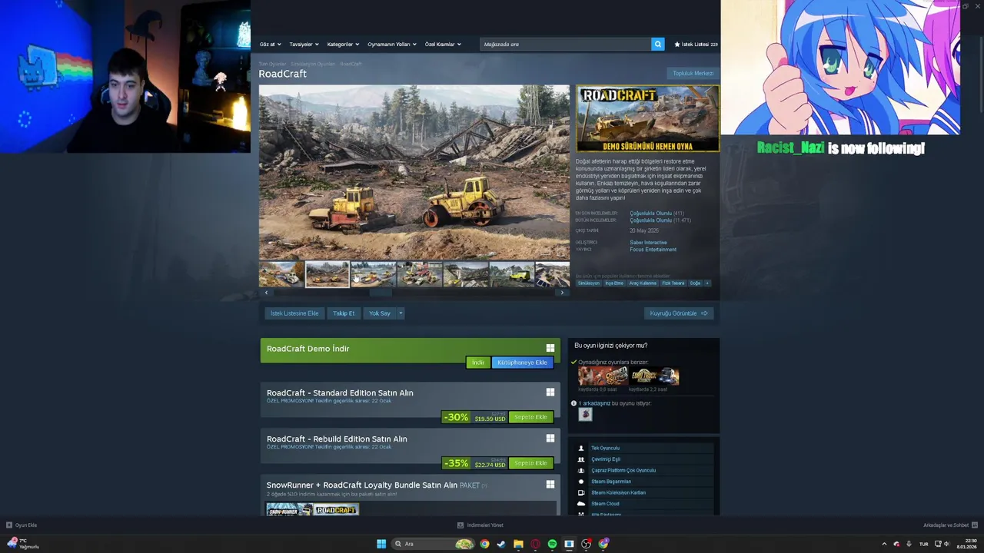Open dropdown arrow beside Yok Say
The height and width of the screenshot is (553, 984).
coord(401,313)
